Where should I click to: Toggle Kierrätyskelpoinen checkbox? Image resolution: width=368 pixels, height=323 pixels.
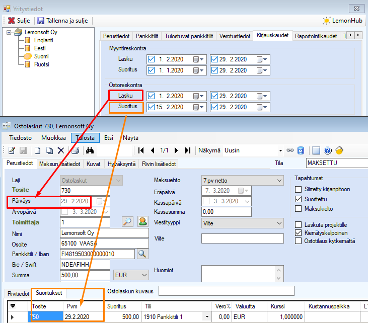point(299,233)
